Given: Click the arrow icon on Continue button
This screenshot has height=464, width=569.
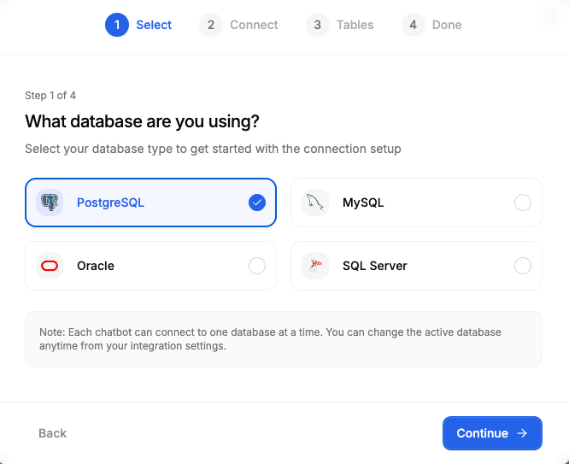Looking at the screenshot, I should point(522,433).
